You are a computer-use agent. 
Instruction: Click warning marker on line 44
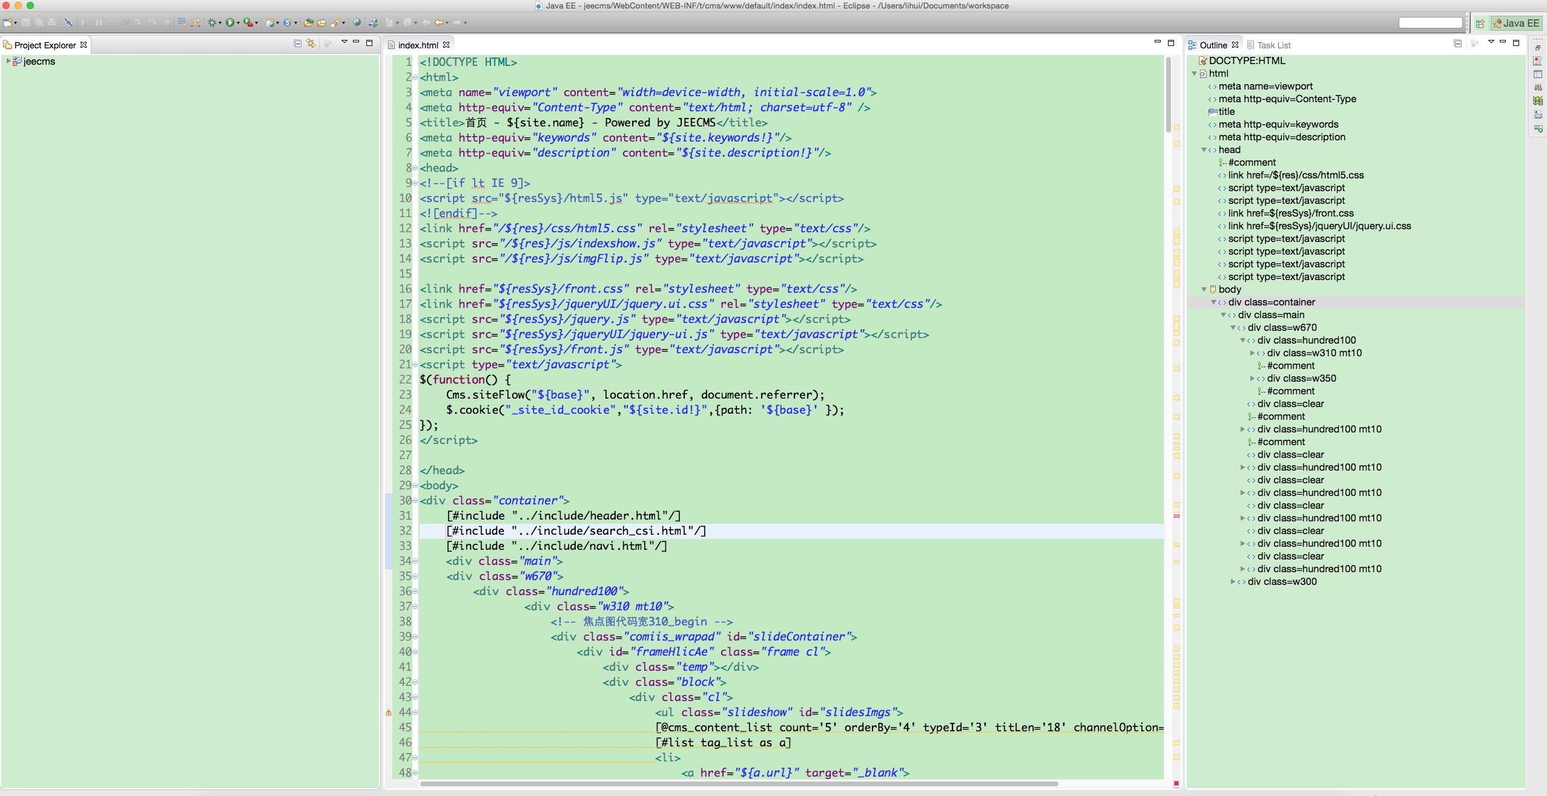pyautogui.click(x=389, y=713)
